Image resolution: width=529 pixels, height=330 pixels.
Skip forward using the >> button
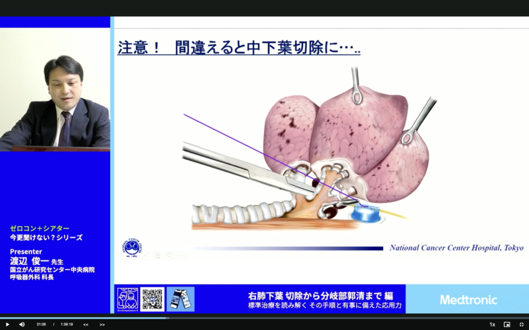[x=102, y=324]
